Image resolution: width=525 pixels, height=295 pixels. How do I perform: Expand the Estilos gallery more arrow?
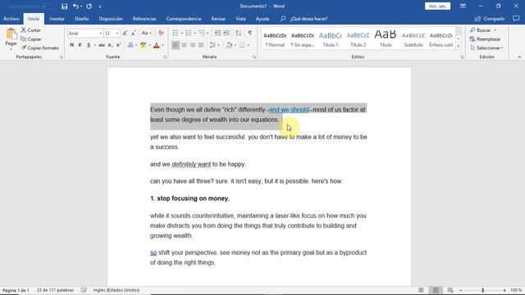click(458, 47)
